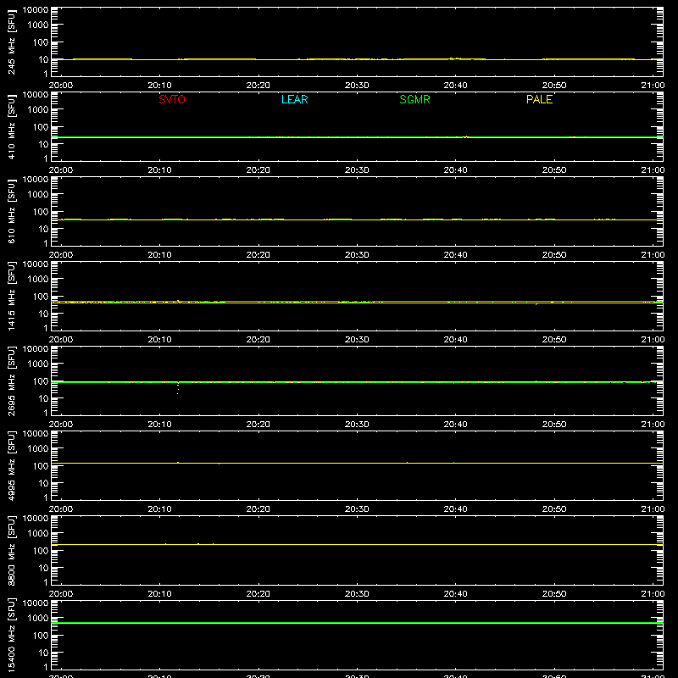Select the 2695 MHz [SFU] axis title

[11, 381]
